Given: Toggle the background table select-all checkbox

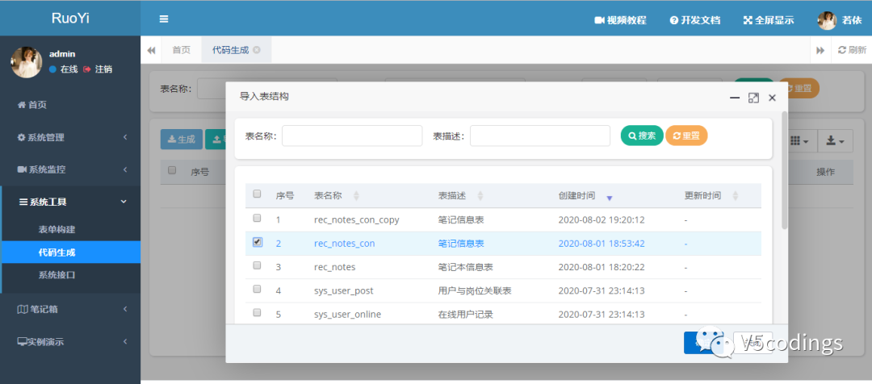Looking at the screenshot, I should point(172,170).
